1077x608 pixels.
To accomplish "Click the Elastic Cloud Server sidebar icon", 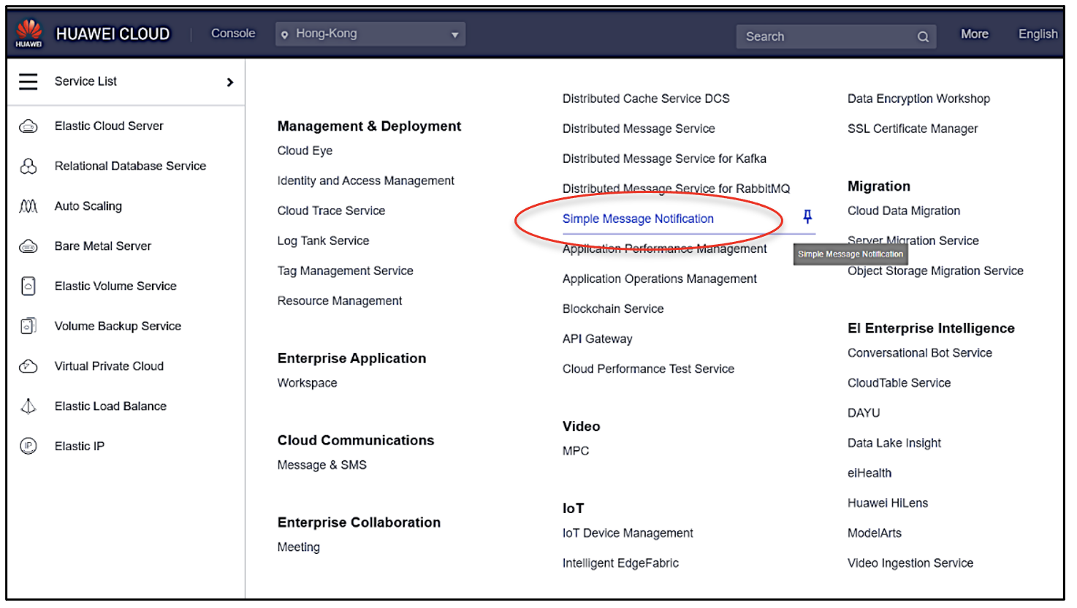I will coord(28,126).
